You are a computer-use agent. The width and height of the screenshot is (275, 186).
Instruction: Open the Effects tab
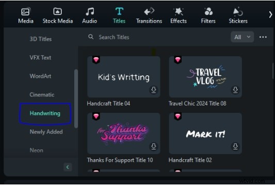point(179,15)
